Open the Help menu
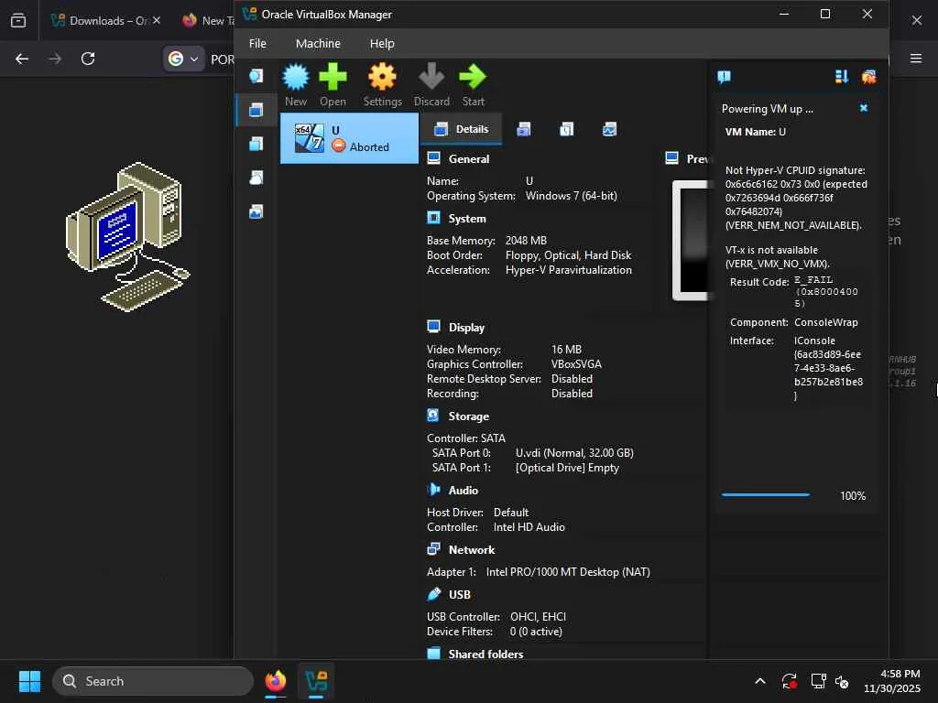The image size is (938, 703). [382, 43]
